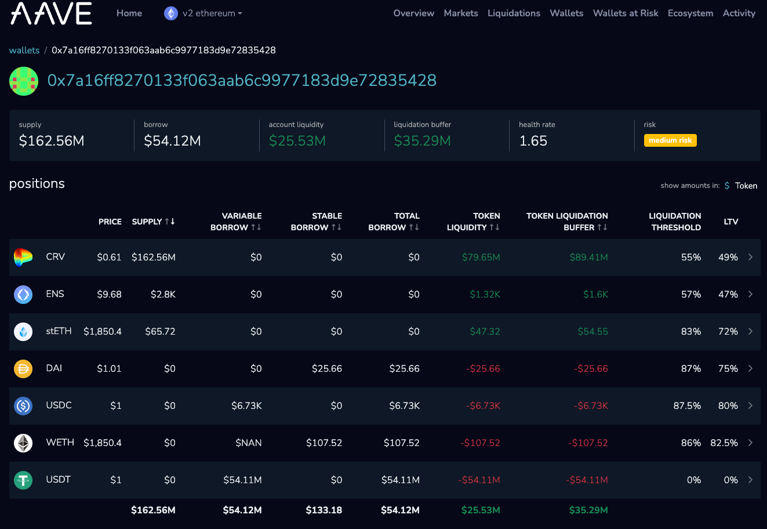The width and height of the screenshot is (767, 529).
Task: Show amounts in Token units
Action: coord(746,186)
